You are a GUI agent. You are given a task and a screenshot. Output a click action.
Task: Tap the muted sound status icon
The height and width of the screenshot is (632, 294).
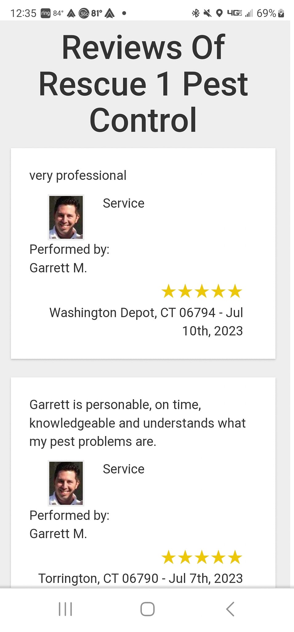click(207, 13)
